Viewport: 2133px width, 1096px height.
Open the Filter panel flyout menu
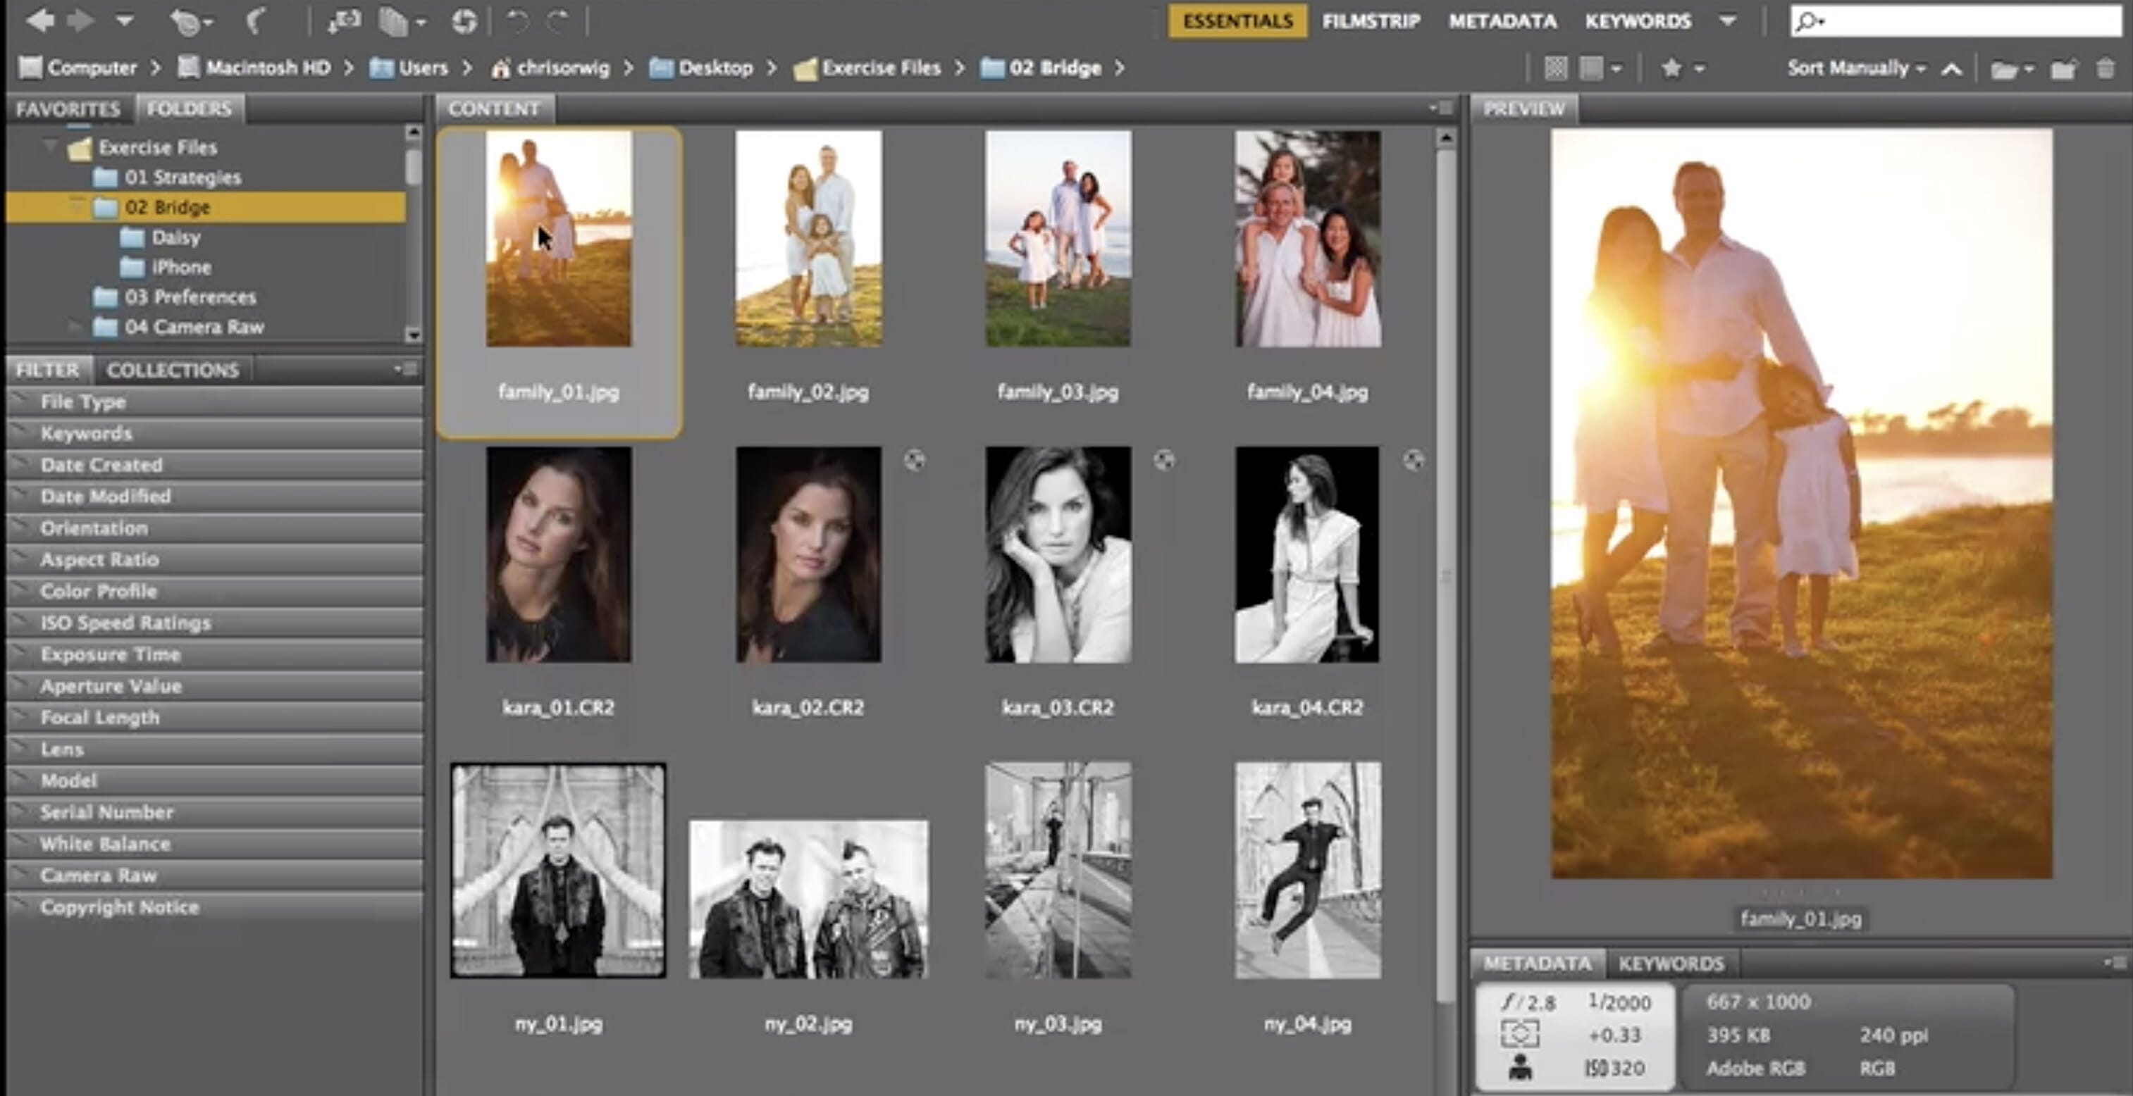pyautogui.click(x=406, y=369)
